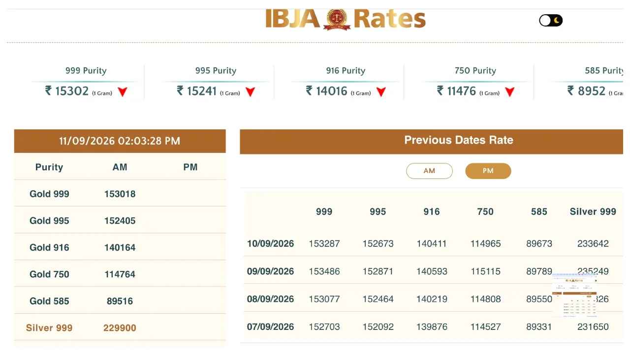Viewport: 630px width, 354px height.
Task: Click the silver value 233642 for 10/09/2026
Action: click(593, 244)
